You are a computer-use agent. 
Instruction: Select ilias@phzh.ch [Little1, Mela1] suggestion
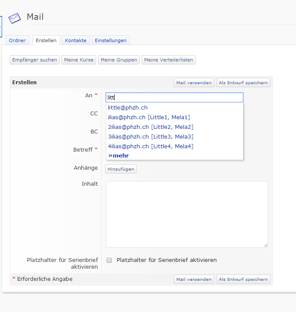[x=149, y=117]
